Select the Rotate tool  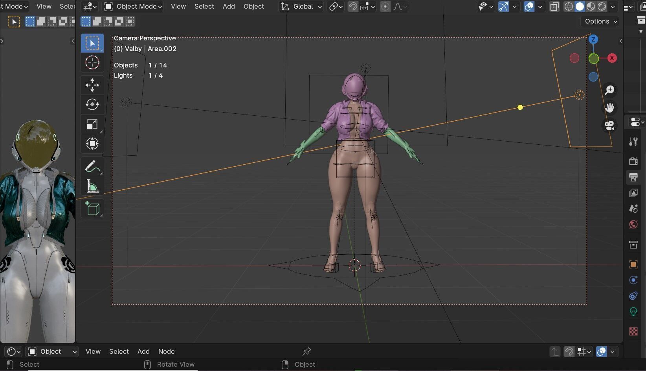[92, 104]
